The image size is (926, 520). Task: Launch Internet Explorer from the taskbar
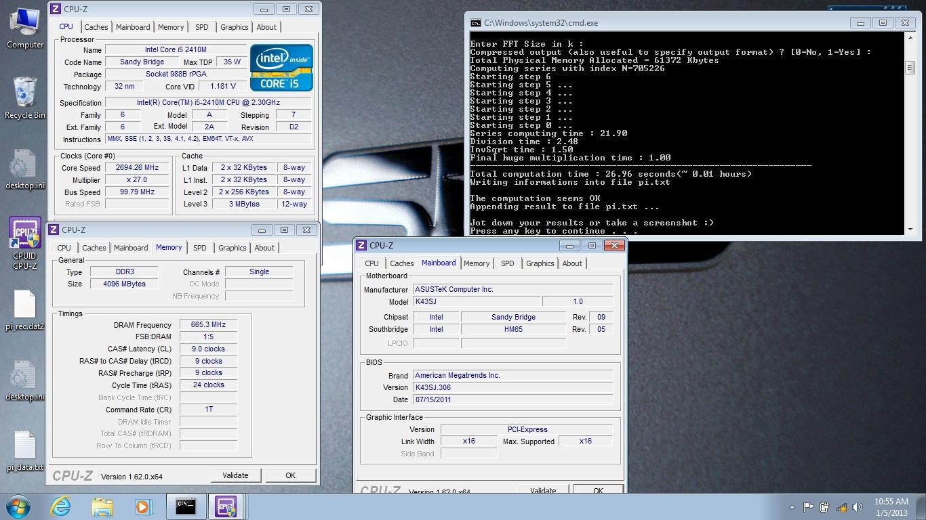point(60,506)
